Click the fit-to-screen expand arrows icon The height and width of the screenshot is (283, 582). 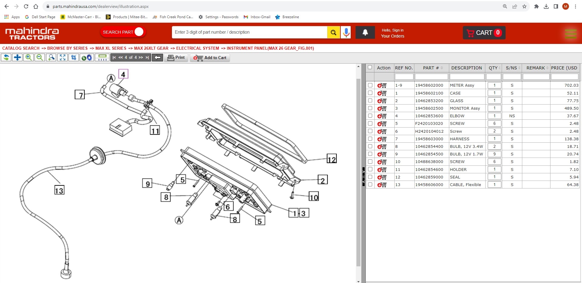62,58
